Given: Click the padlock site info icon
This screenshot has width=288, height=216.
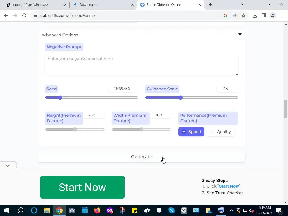Looking at the screenshot, I should (x=35, y=16).
